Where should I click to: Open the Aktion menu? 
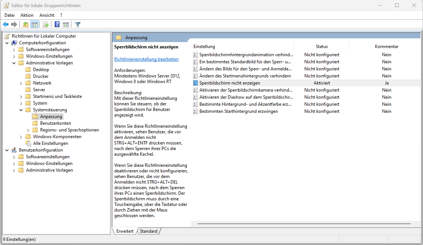tap(27, 15)
